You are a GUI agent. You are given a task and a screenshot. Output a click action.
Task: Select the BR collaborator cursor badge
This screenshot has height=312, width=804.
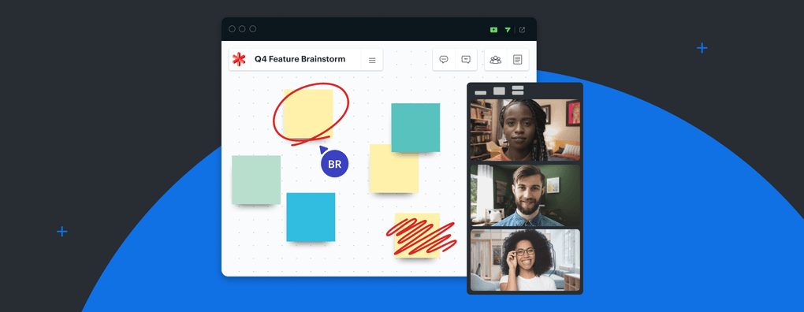click(x=334, y=164)
